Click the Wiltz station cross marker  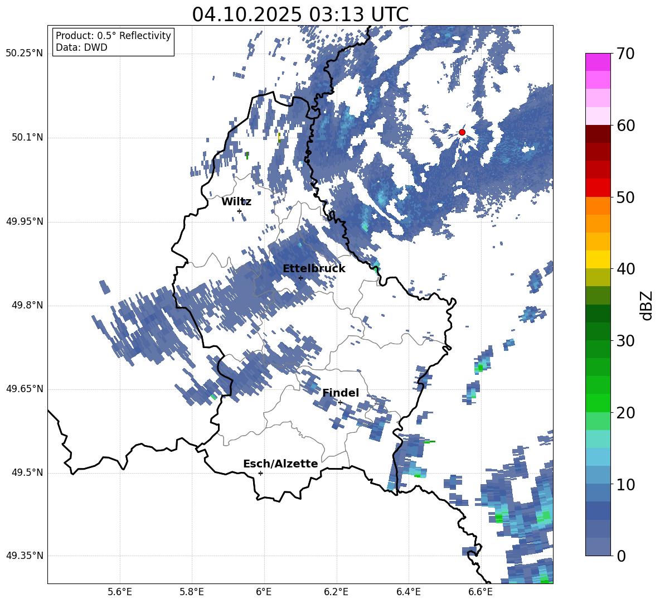240,211
